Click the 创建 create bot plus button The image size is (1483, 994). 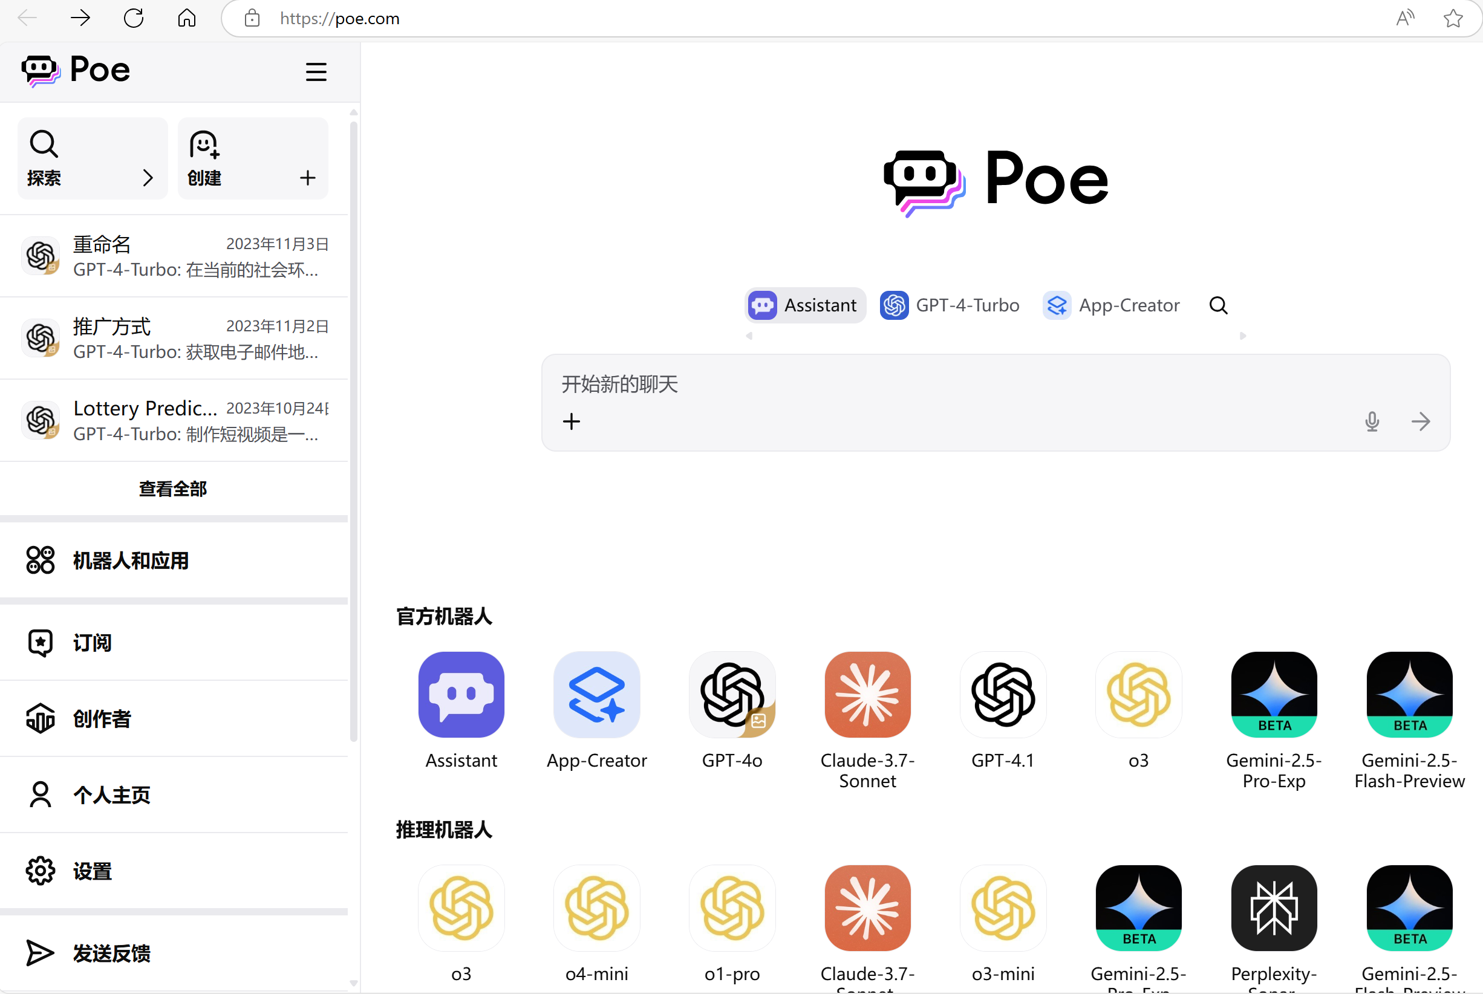(x=307, y=178)
